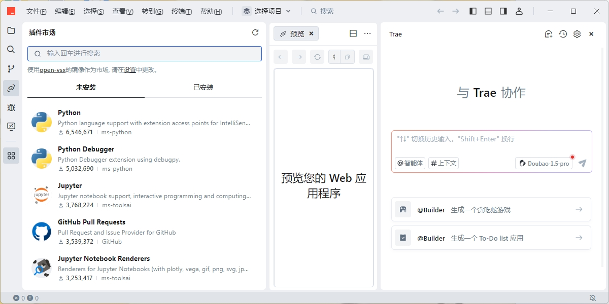The height and width of the screenshot is (304, 609).
Task: Open the Search sidebar icon
Action: point(11,50)
